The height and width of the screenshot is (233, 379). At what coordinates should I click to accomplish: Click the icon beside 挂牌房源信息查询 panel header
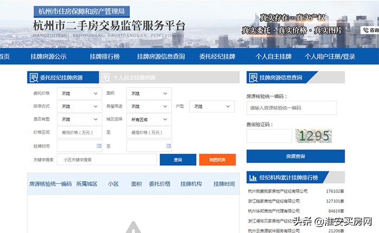click(253, 77)
